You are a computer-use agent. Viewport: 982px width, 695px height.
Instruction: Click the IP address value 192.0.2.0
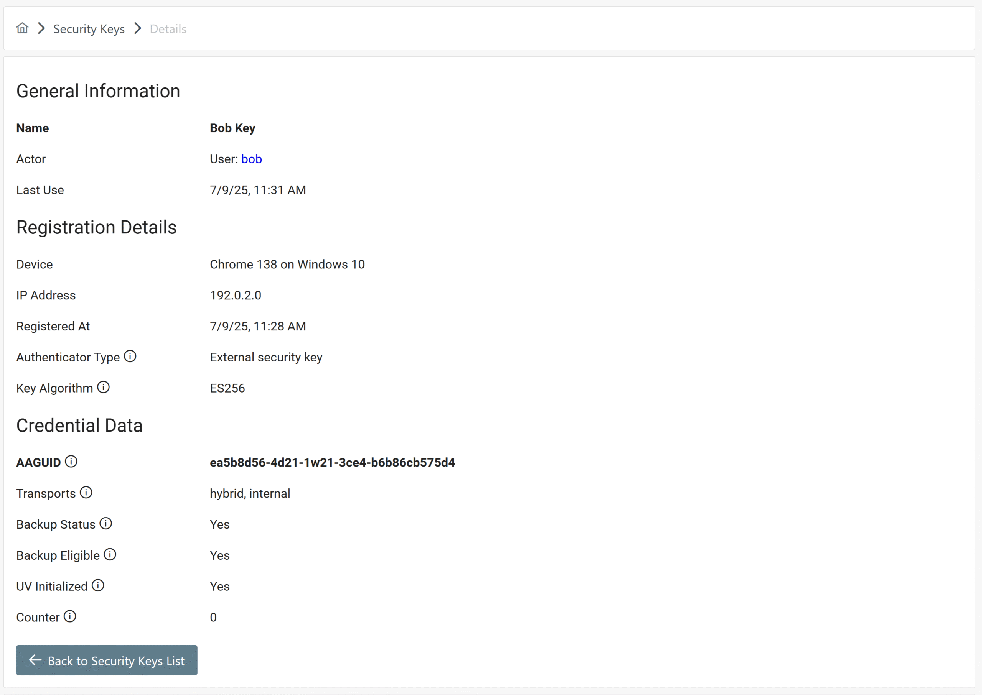(235, 295)
